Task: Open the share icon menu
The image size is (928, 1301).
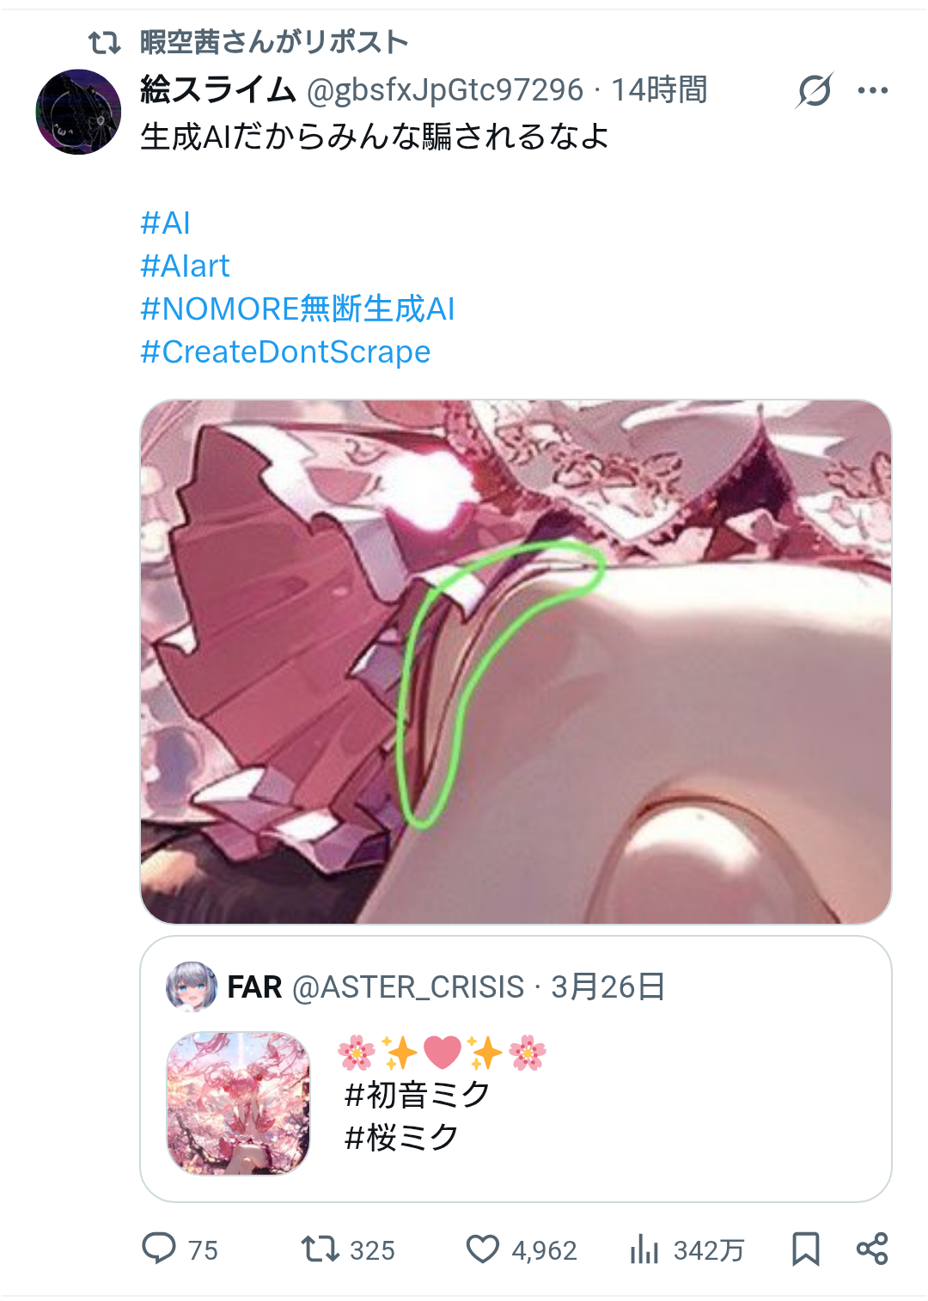Action: pos(872,1249)
